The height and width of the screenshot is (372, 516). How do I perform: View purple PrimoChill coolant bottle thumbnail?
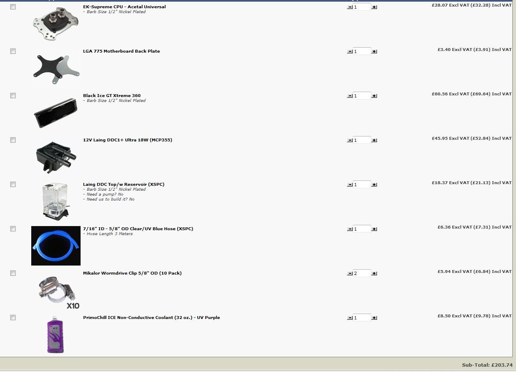55,334
